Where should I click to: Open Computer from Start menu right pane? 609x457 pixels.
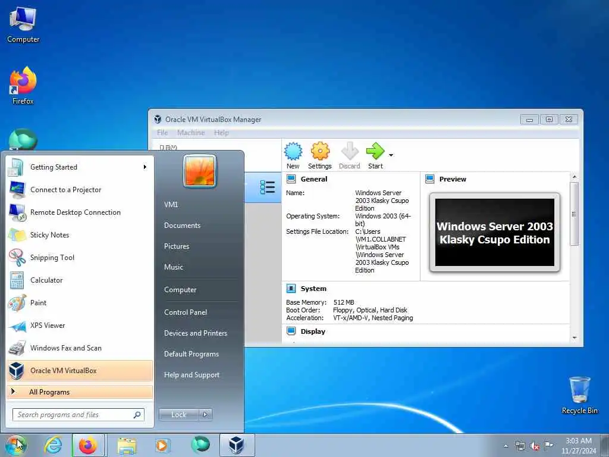pos(180,290)
